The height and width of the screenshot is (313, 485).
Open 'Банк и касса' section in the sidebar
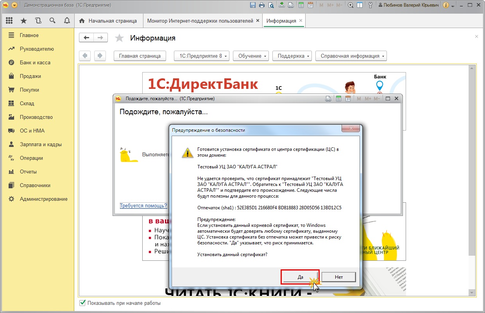click(x=35, y=62)
